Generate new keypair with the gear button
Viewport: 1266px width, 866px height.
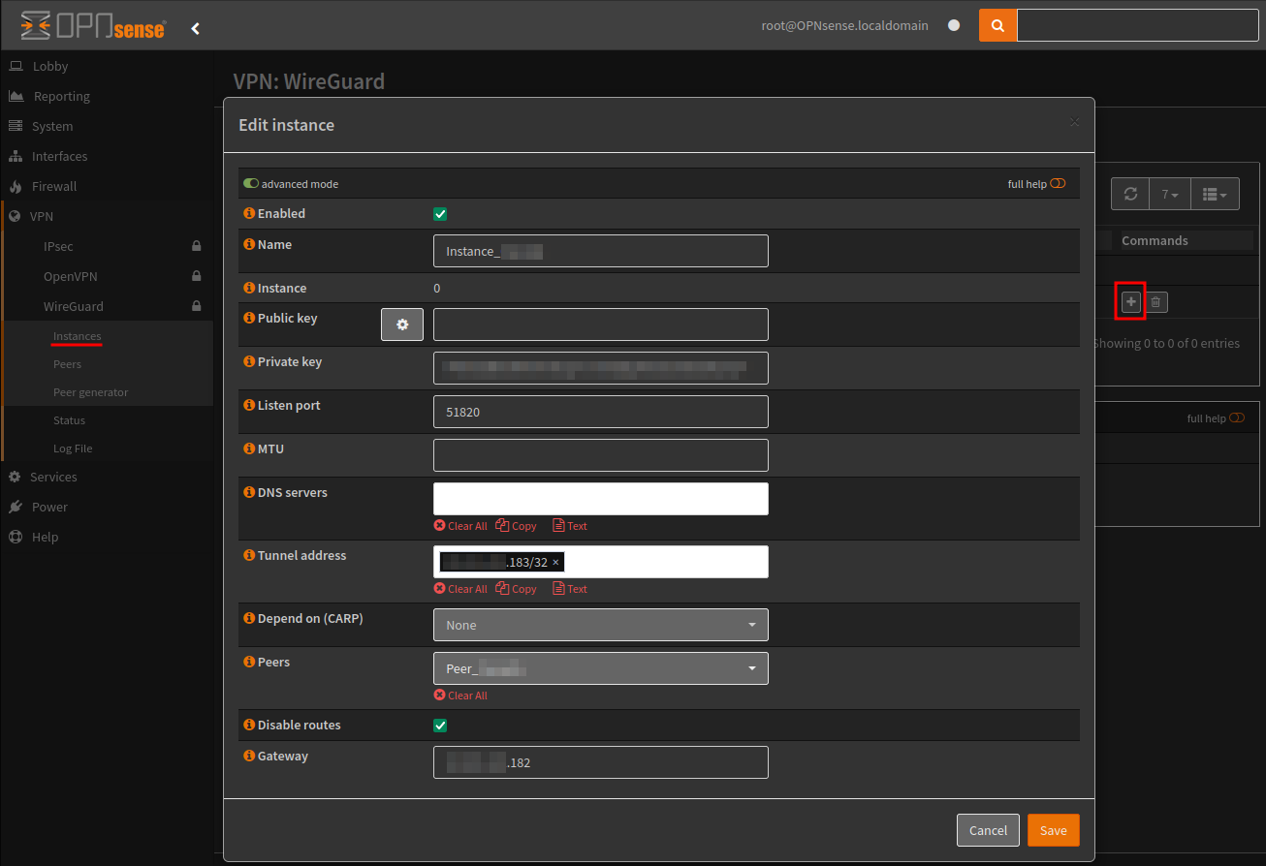[402, 325]
